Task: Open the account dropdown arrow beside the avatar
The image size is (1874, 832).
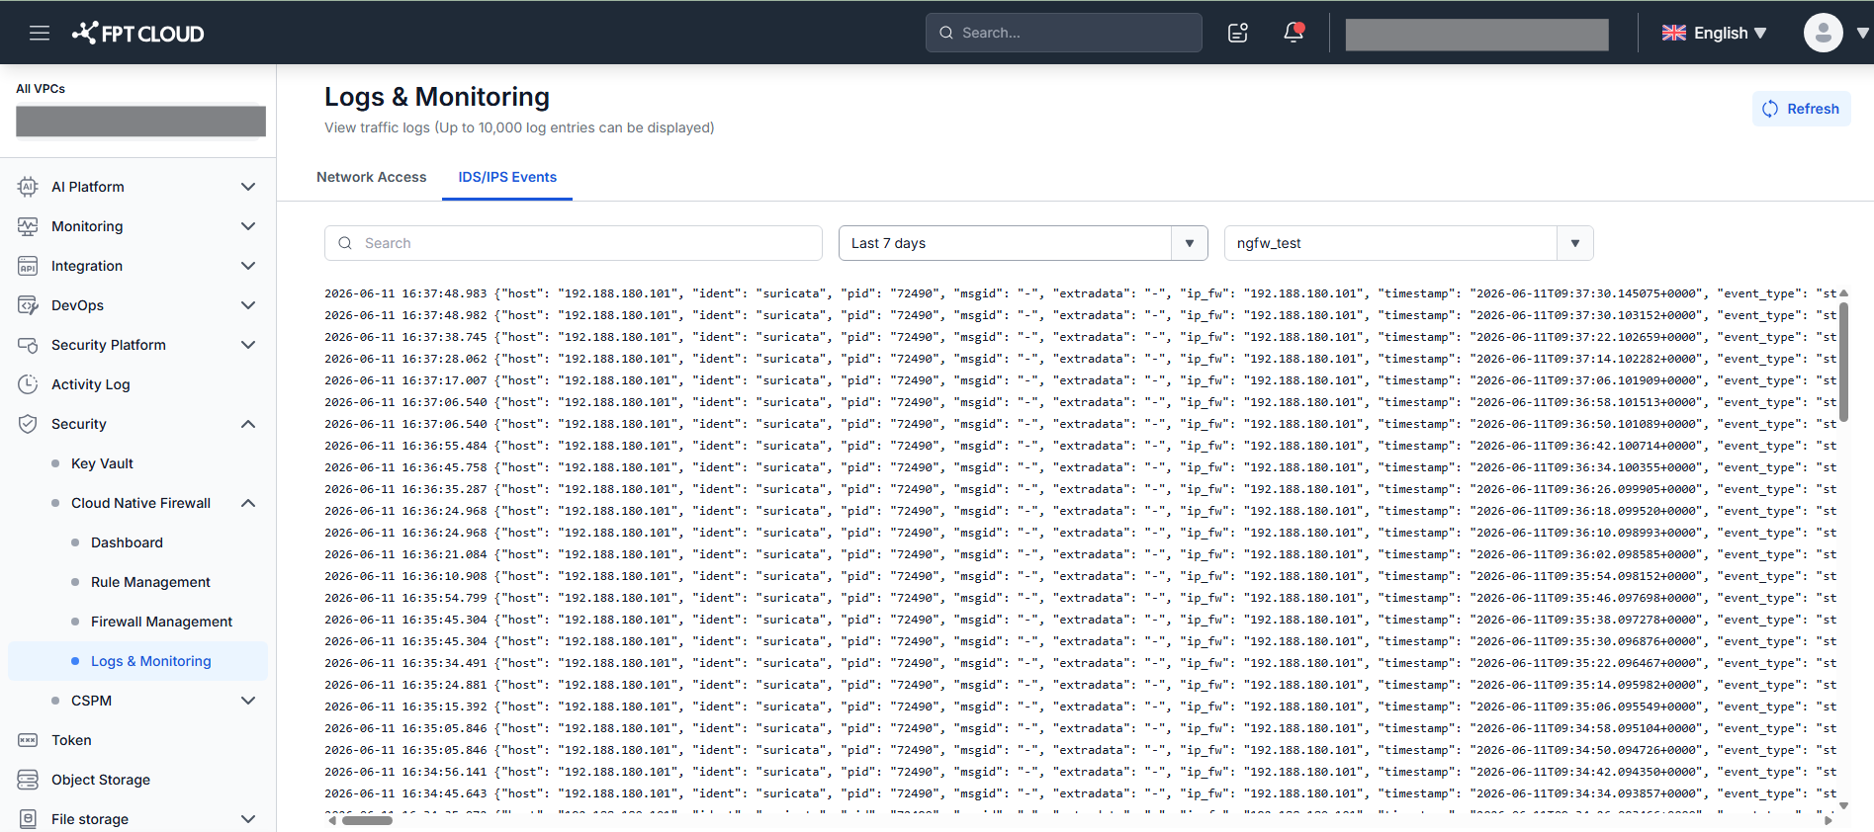Action: pos(1862,33)
